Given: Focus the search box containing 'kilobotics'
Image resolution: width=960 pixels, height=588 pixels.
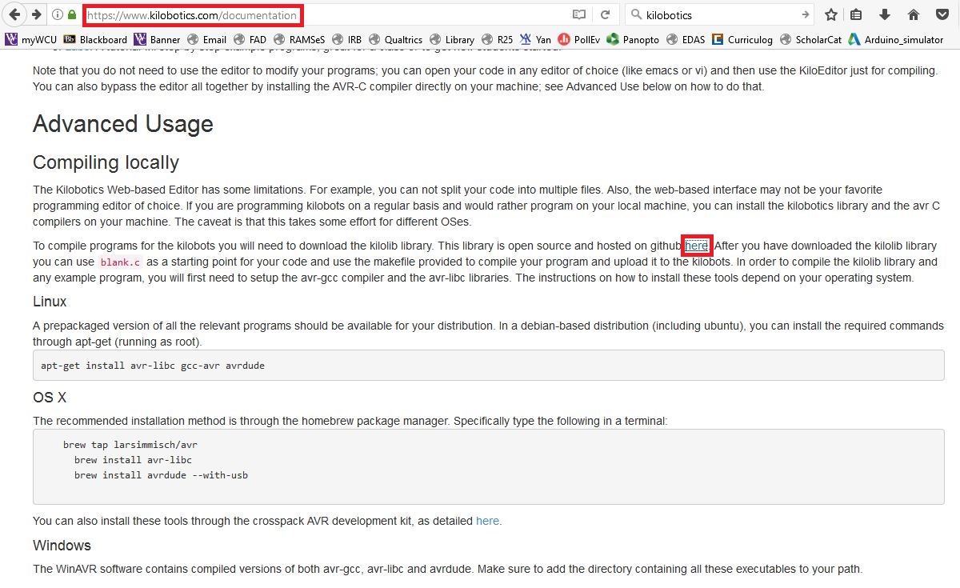Looking at the screenshot, I should click(x=720, y=15).
